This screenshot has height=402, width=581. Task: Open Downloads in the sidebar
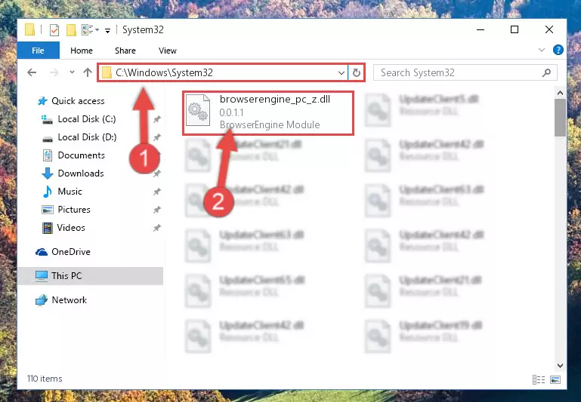point(73,173)
